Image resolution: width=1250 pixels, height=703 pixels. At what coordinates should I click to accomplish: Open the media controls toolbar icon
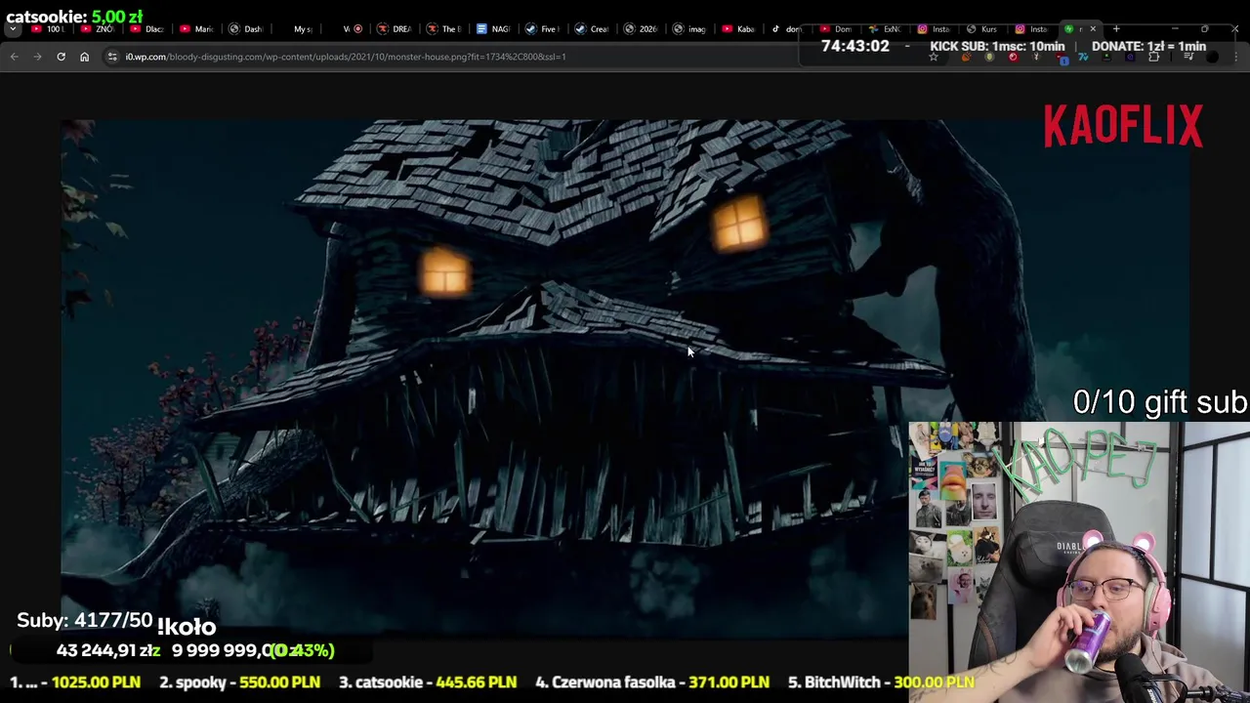pyautogui.click(x=1188, y=57)
